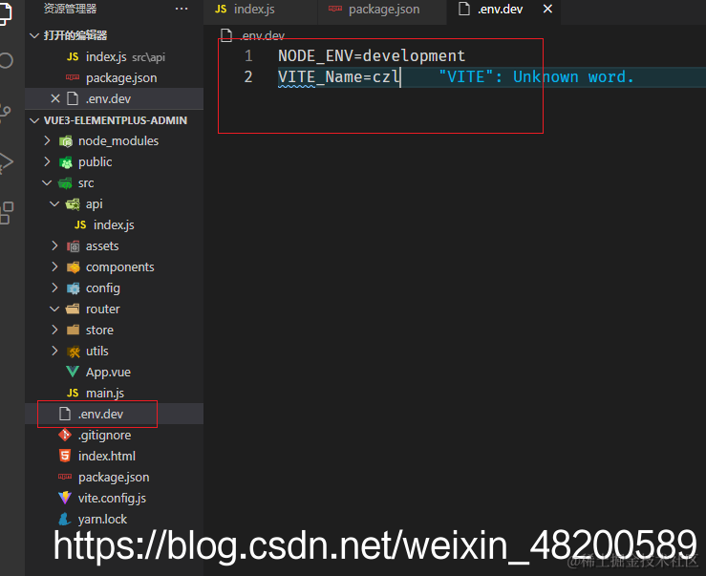Expand the utils folder
Image resolution: width=706 pixels, height=576 pixels.
(54, 351)
